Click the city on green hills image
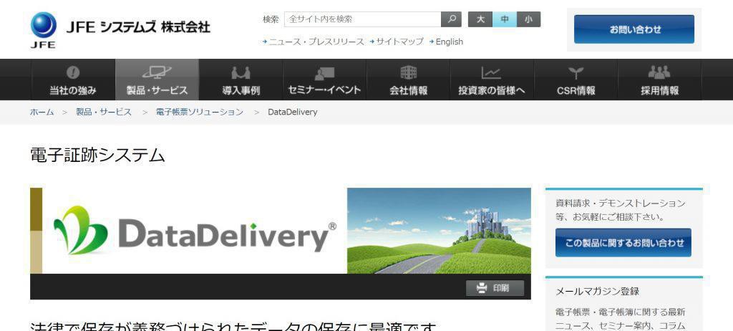The height and width of the screenshot is (331, 733). click(439, 231)
